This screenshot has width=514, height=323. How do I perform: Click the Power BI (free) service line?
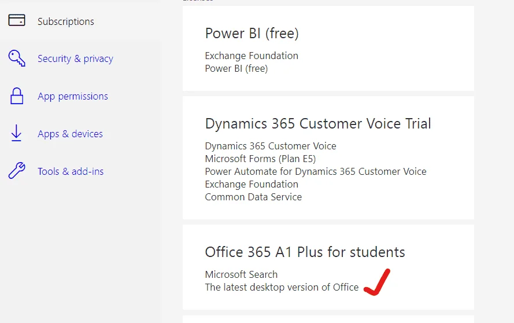(236, 69)
